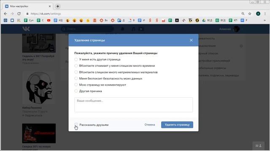Image resolution: width=270 pixels, height=151 pixels.
Task: View site info via the padlock icon
Action: point(27,13)
